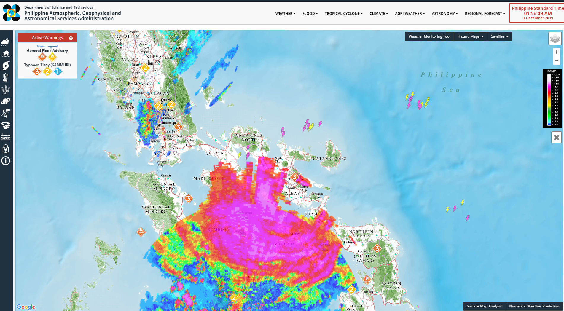Image resolution: width=564 pixels, height=311 pixels.
Task: Click flood advisory marker near Eastern Samar
Action: 367,280
